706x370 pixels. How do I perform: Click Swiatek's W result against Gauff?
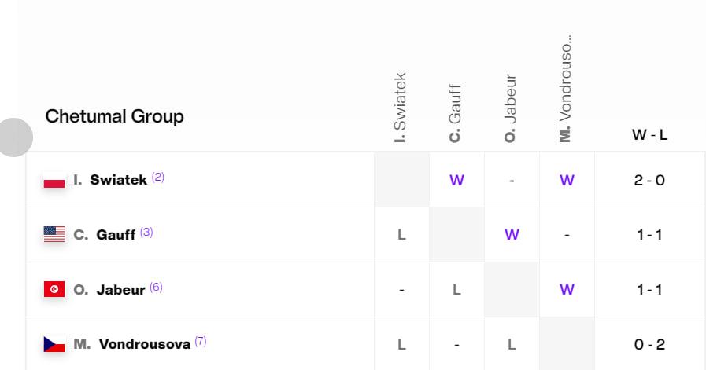point(456,180)
